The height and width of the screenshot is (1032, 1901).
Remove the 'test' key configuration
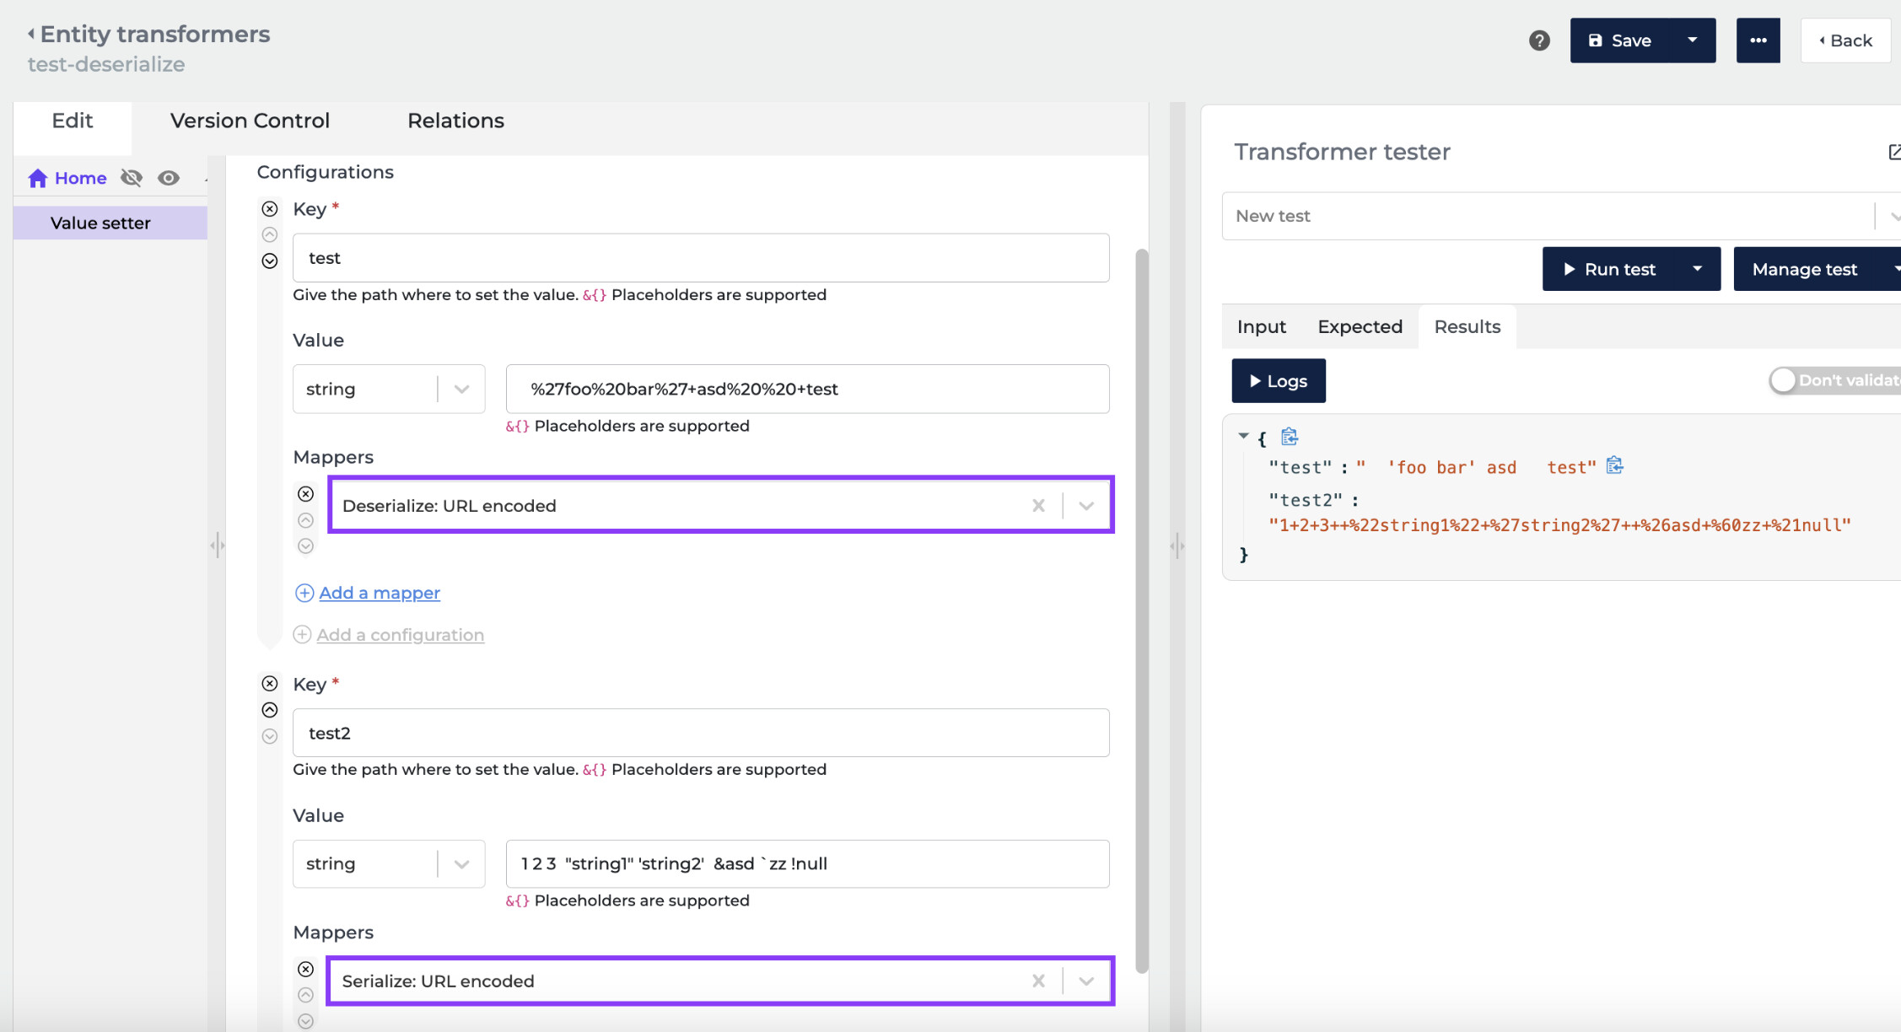click(x=270, y=209)
